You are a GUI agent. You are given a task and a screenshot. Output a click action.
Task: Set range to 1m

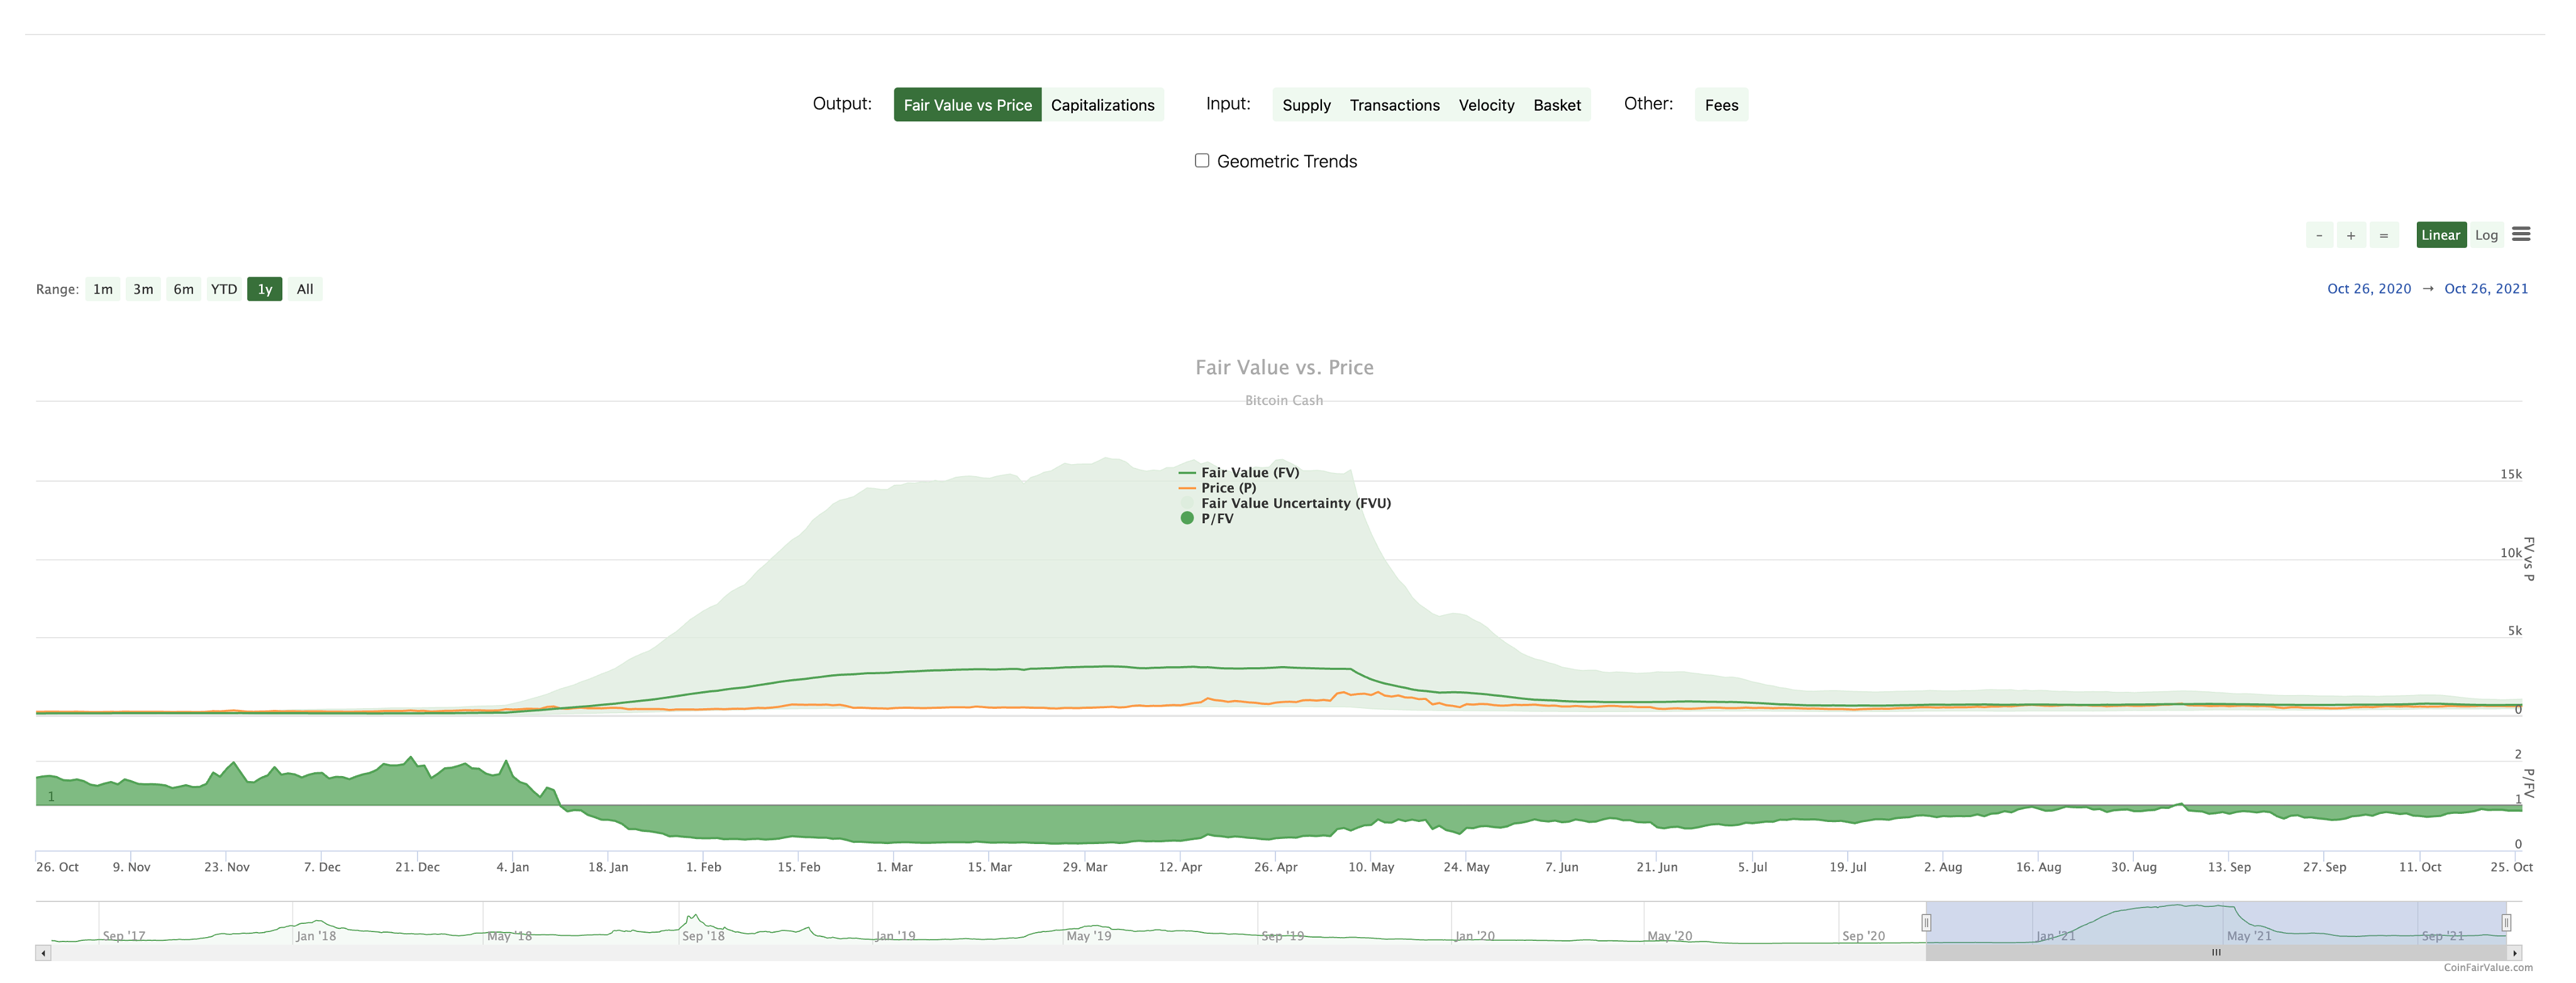click(x=103, y=289)
